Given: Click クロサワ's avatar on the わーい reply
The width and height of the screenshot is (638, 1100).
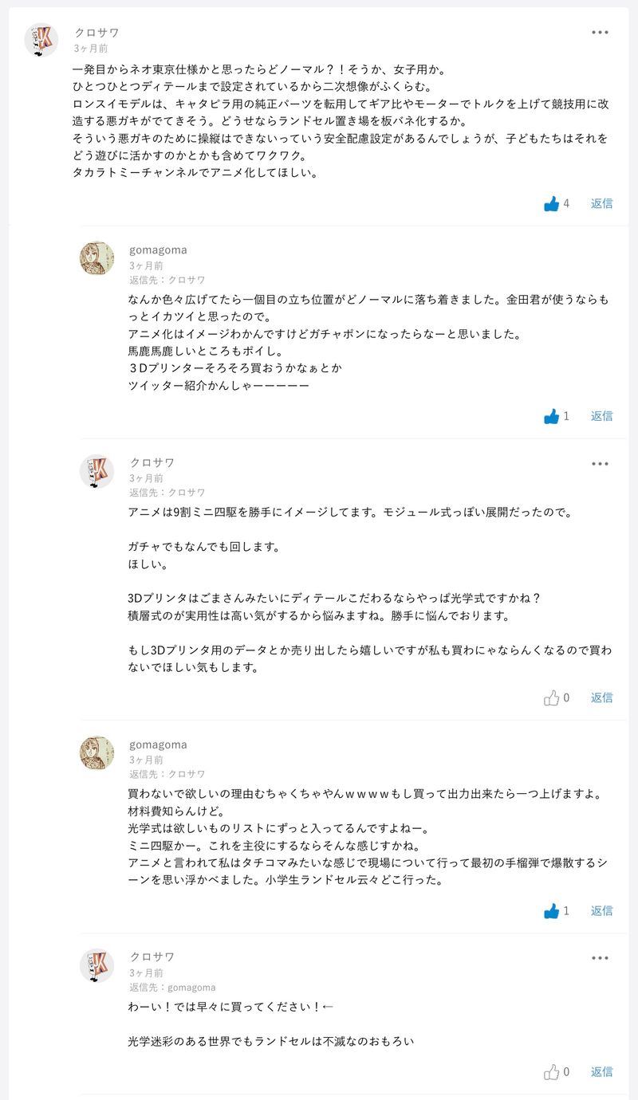Looking at the screenshot, I should [x=96, y=965].
